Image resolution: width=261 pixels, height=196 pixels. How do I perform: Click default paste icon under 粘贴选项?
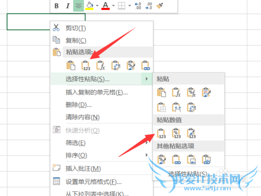coord(71,66)
